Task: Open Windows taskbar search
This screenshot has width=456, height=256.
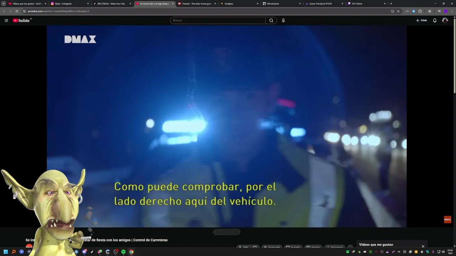Action: 14,252
